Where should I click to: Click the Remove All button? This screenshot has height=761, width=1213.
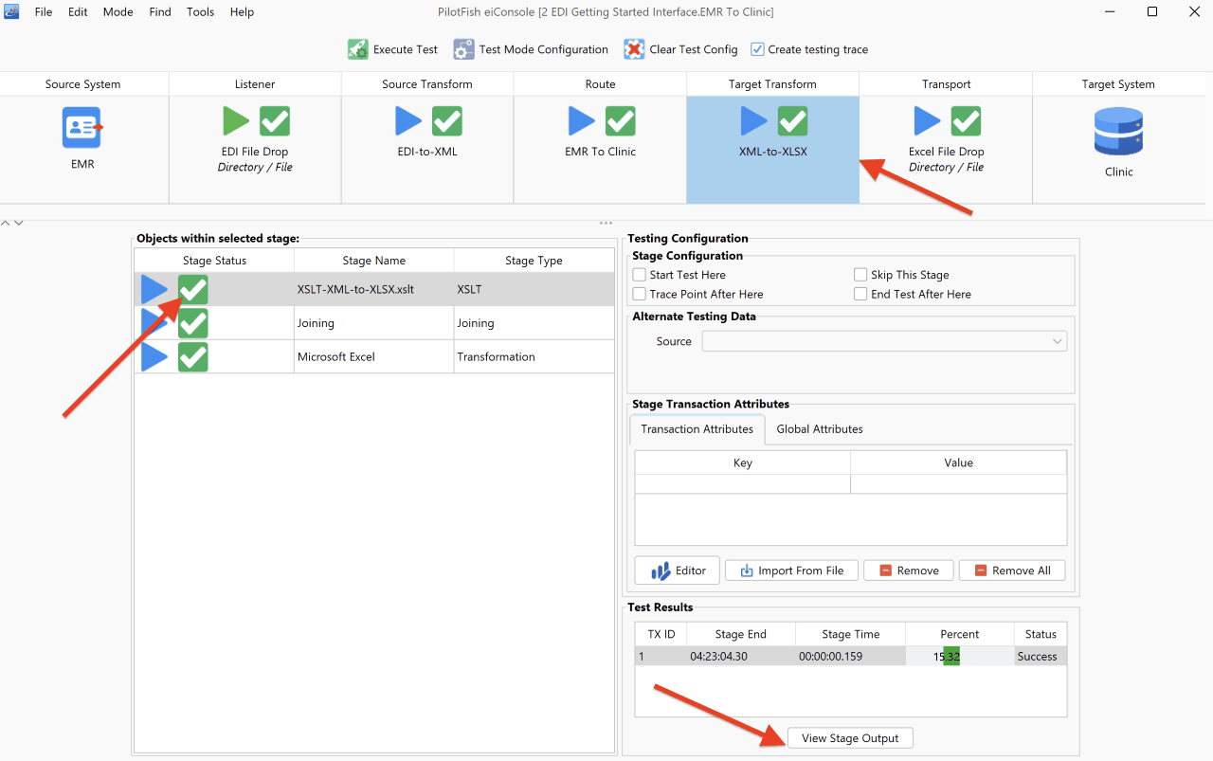1012,571
